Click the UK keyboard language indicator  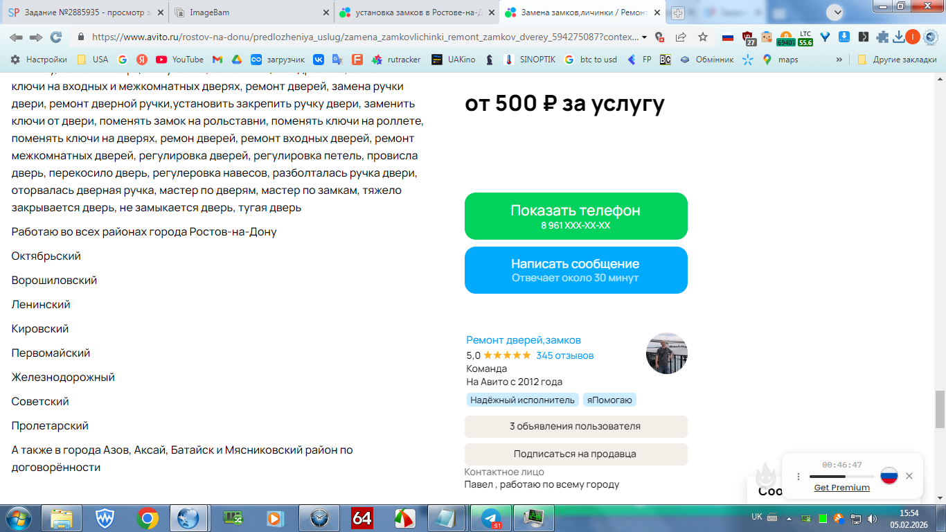(757, 517)
